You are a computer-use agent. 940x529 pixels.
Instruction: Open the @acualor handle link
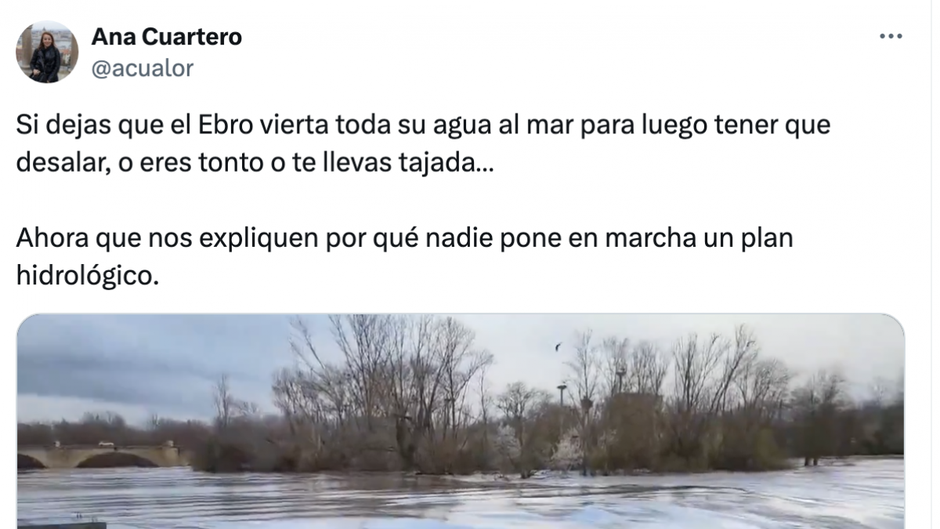point(143,68)
